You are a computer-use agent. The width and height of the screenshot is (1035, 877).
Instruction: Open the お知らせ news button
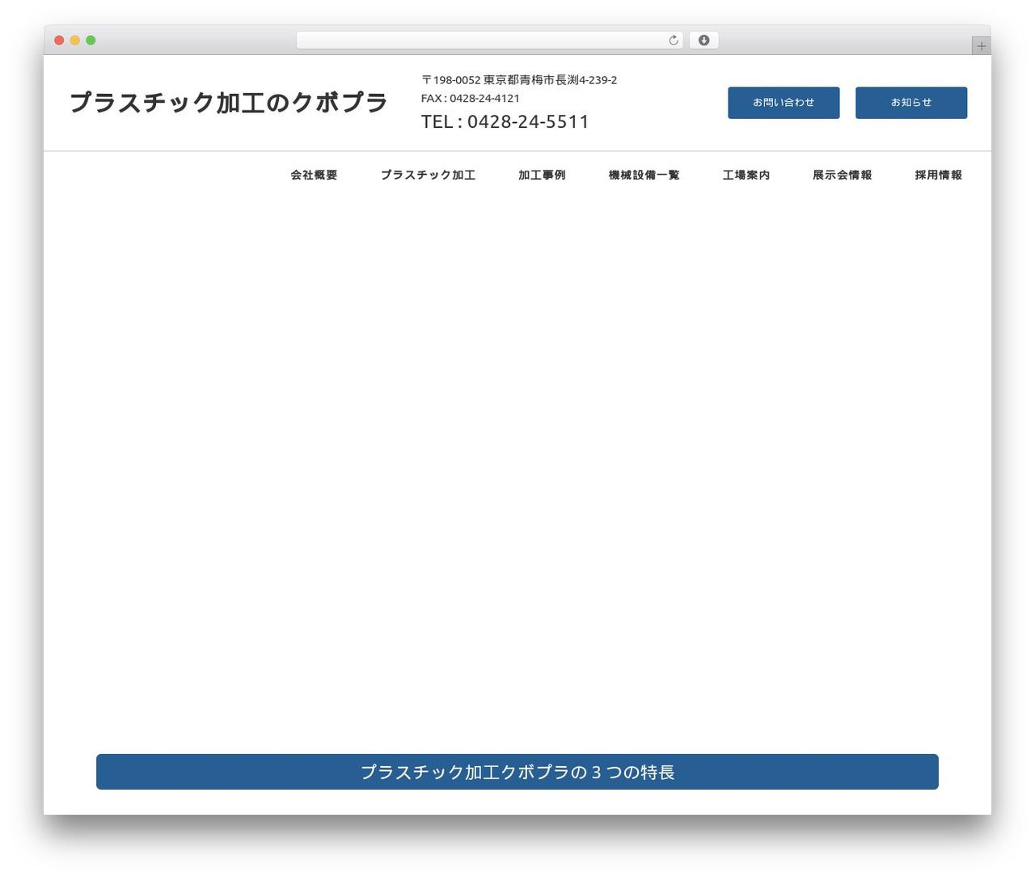point(911,103)
